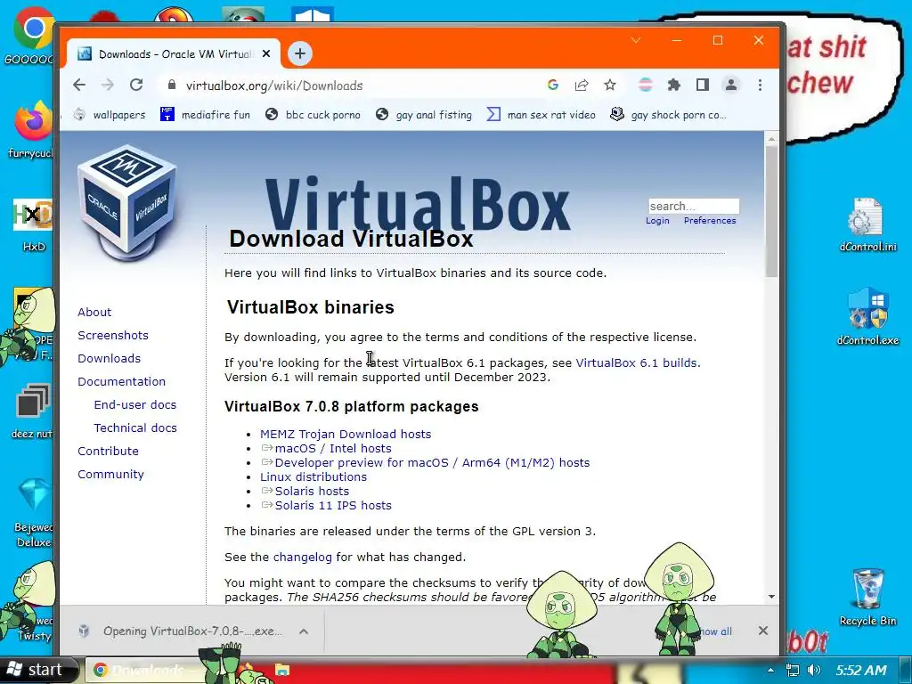Screen dimensions: 912x684
Task: Go back with the browser back arrow
Action: 79,85
